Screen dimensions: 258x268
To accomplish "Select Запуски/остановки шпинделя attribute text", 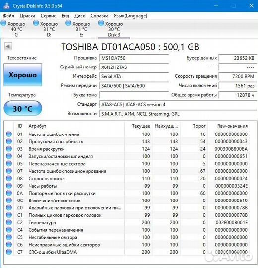I will click(x=61, y=156).
